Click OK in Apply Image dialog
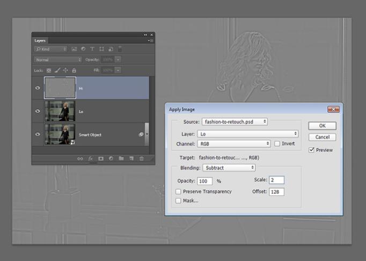The width and height of the screenshot is (366, 261). click(x=322, y=126)
